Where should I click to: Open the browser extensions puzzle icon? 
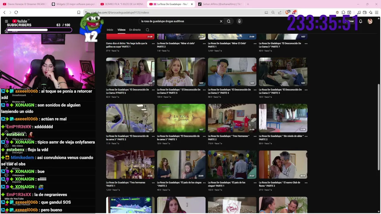[x=343, y=12]
